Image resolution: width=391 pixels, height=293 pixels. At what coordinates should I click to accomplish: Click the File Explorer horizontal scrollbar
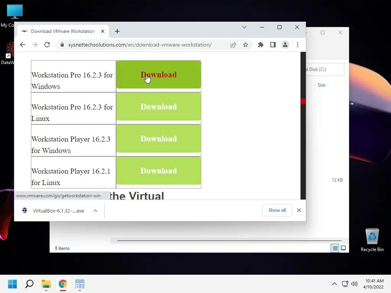229,241
